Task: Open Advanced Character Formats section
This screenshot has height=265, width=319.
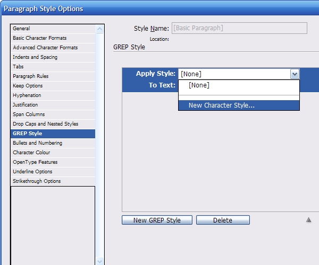Action: pos(53,48)
